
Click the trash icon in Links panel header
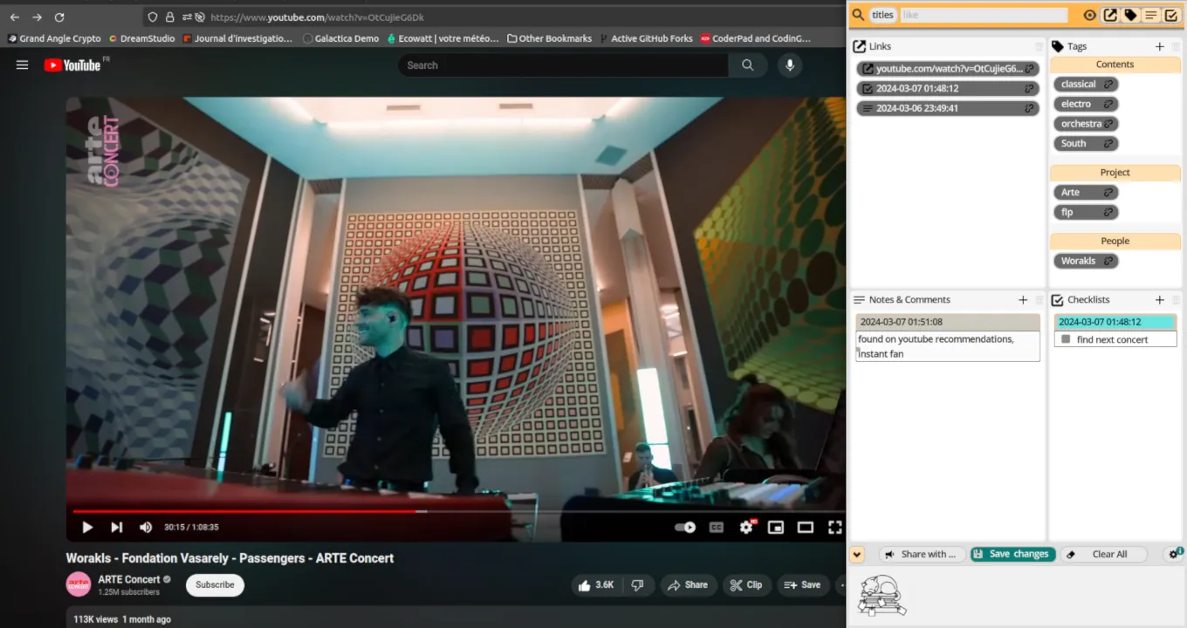tap(1039, 46)
